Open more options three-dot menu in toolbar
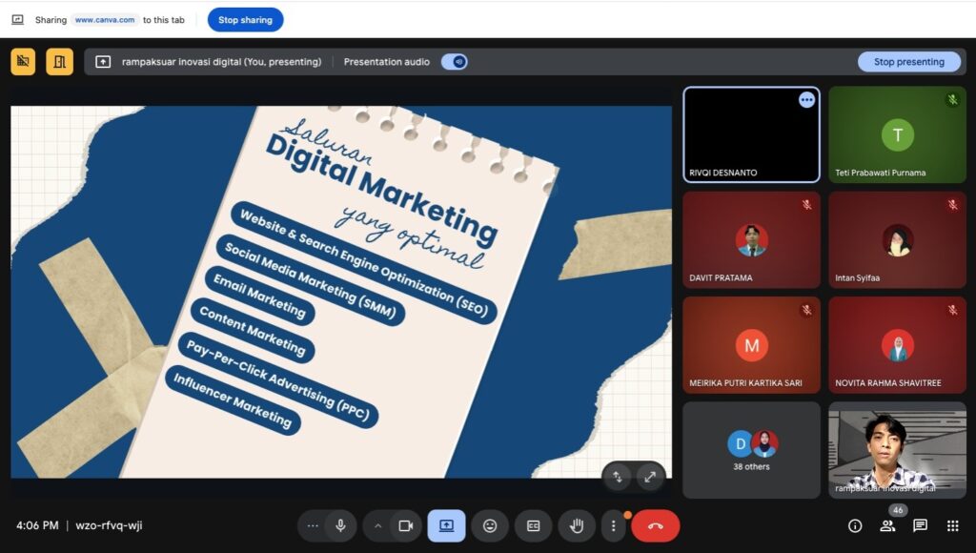The height and width of the screenshot is (553, 976). click(x=614, y=525)
